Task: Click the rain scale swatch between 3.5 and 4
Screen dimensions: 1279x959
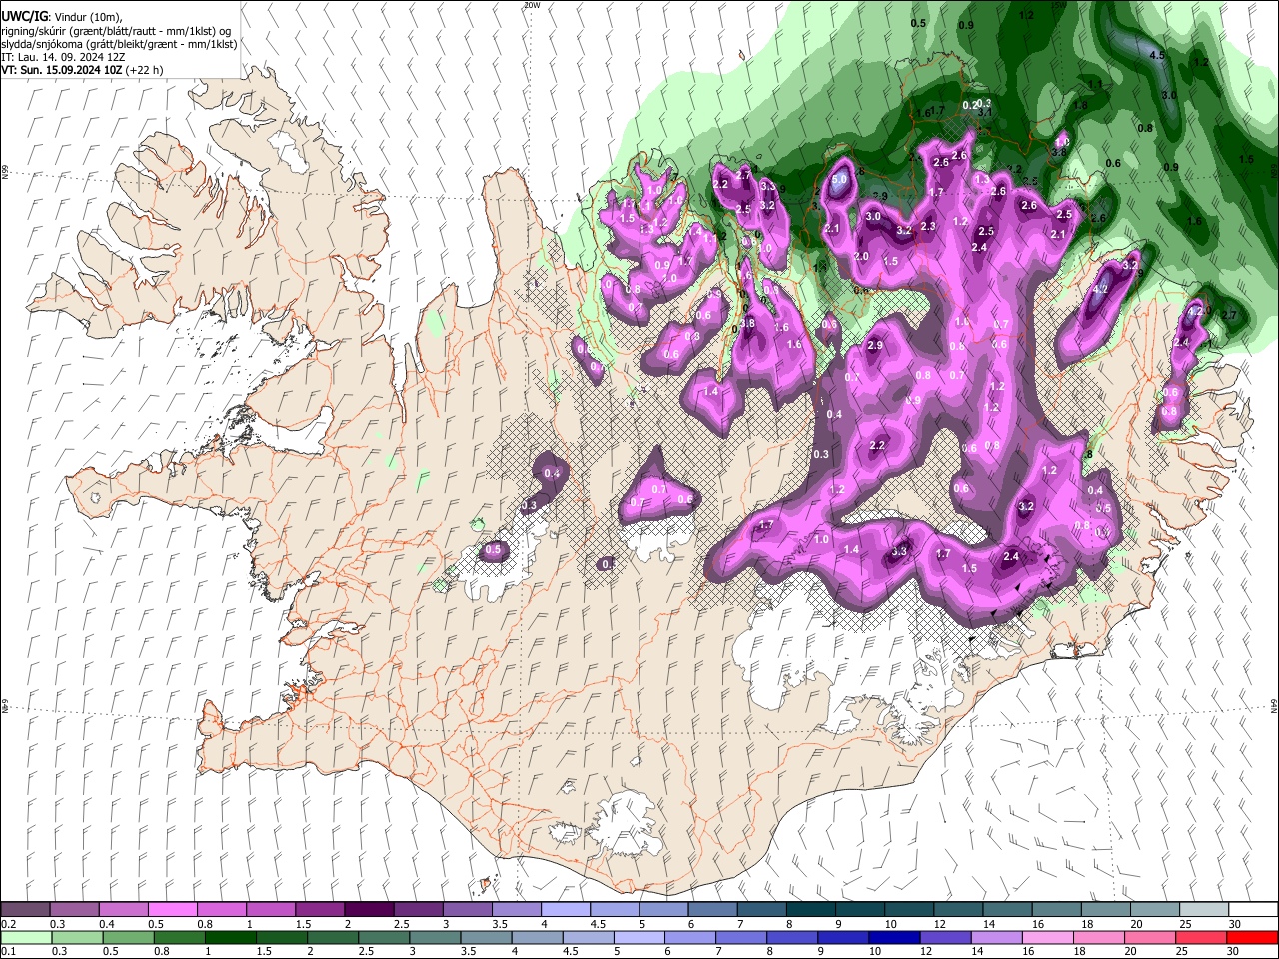Action: point(485,937)
